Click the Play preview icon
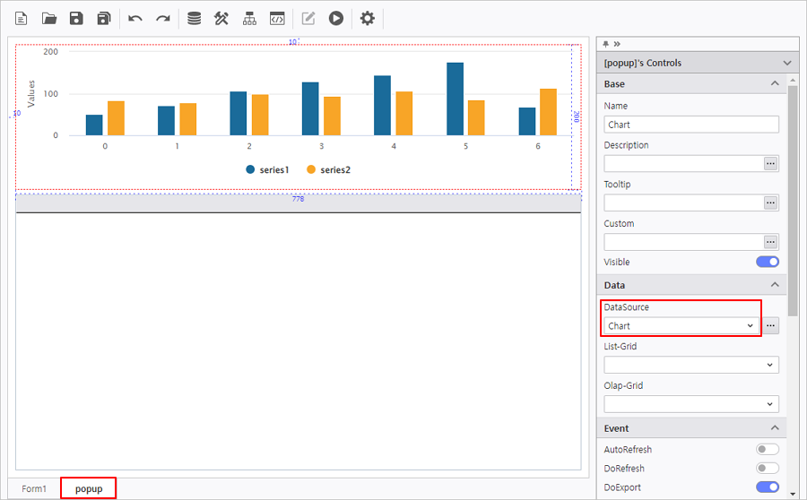This screenshot has height=500, width=807. click(x=335, y=18)
